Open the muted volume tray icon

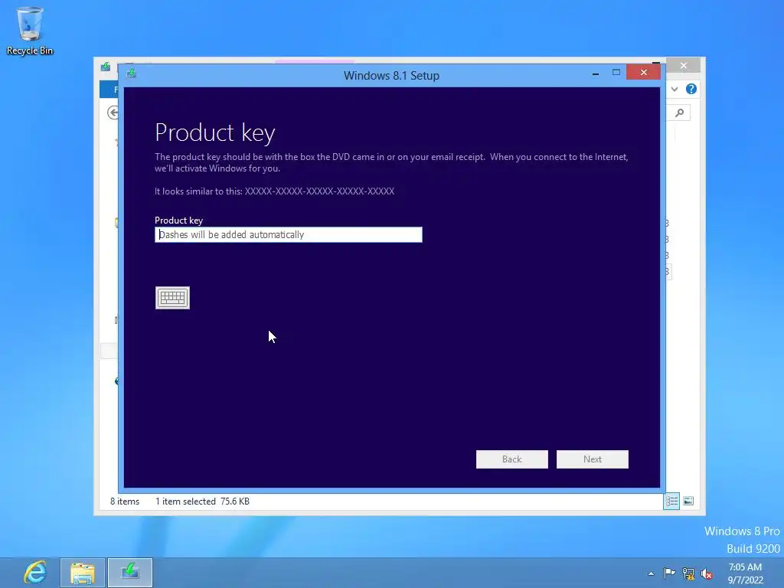[x=707, y=574]
